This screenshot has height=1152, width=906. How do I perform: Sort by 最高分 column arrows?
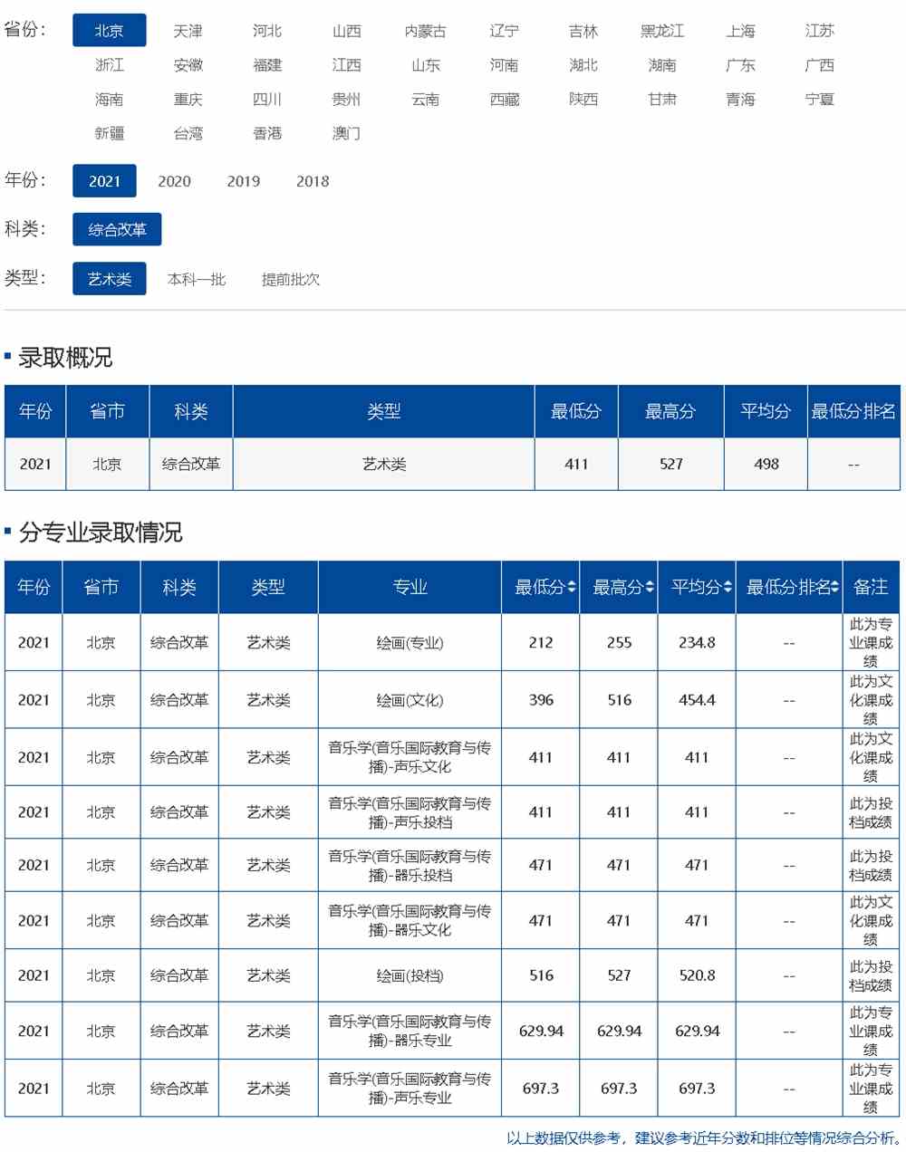click(650, 588)
